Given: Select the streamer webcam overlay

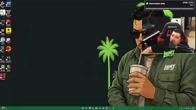Looking at the screenshot, I should click(168, 35).
